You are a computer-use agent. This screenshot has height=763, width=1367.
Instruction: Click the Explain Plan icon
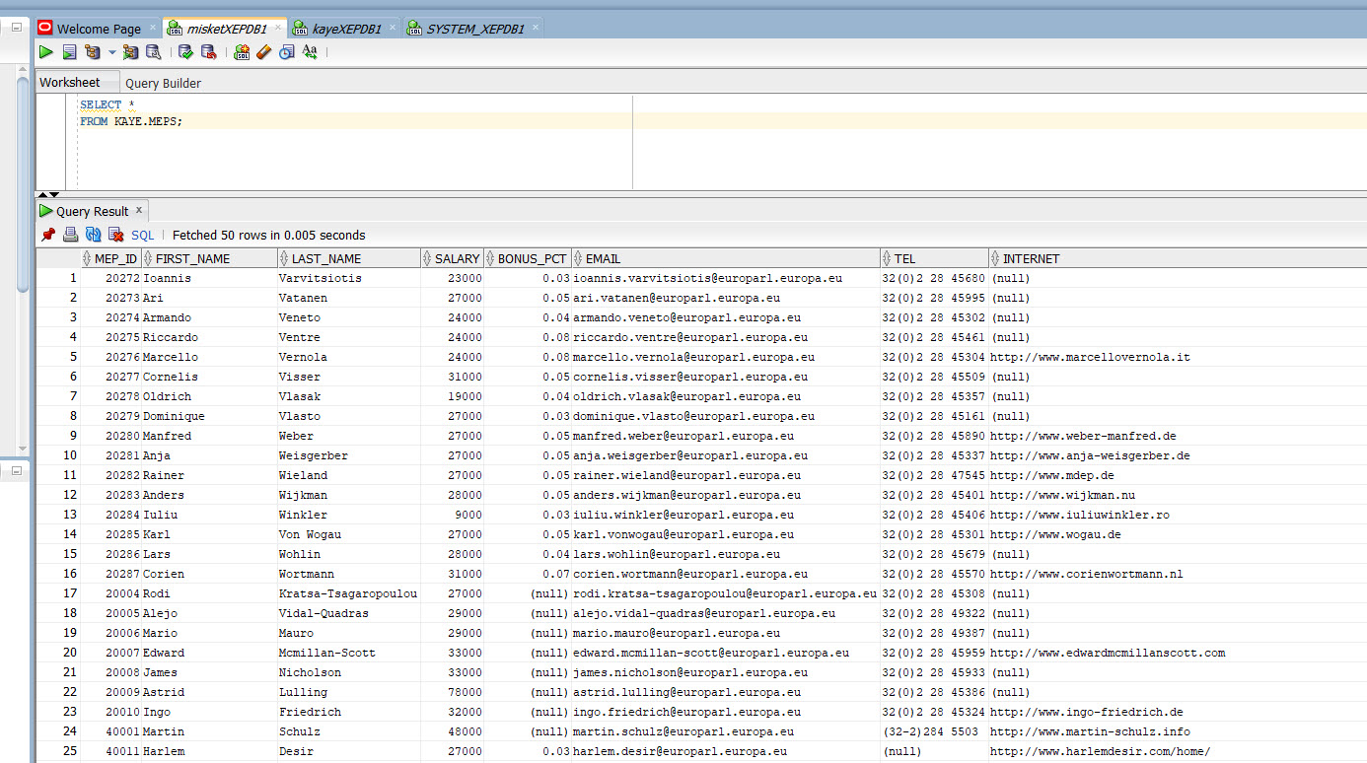[x=93, y=52]
